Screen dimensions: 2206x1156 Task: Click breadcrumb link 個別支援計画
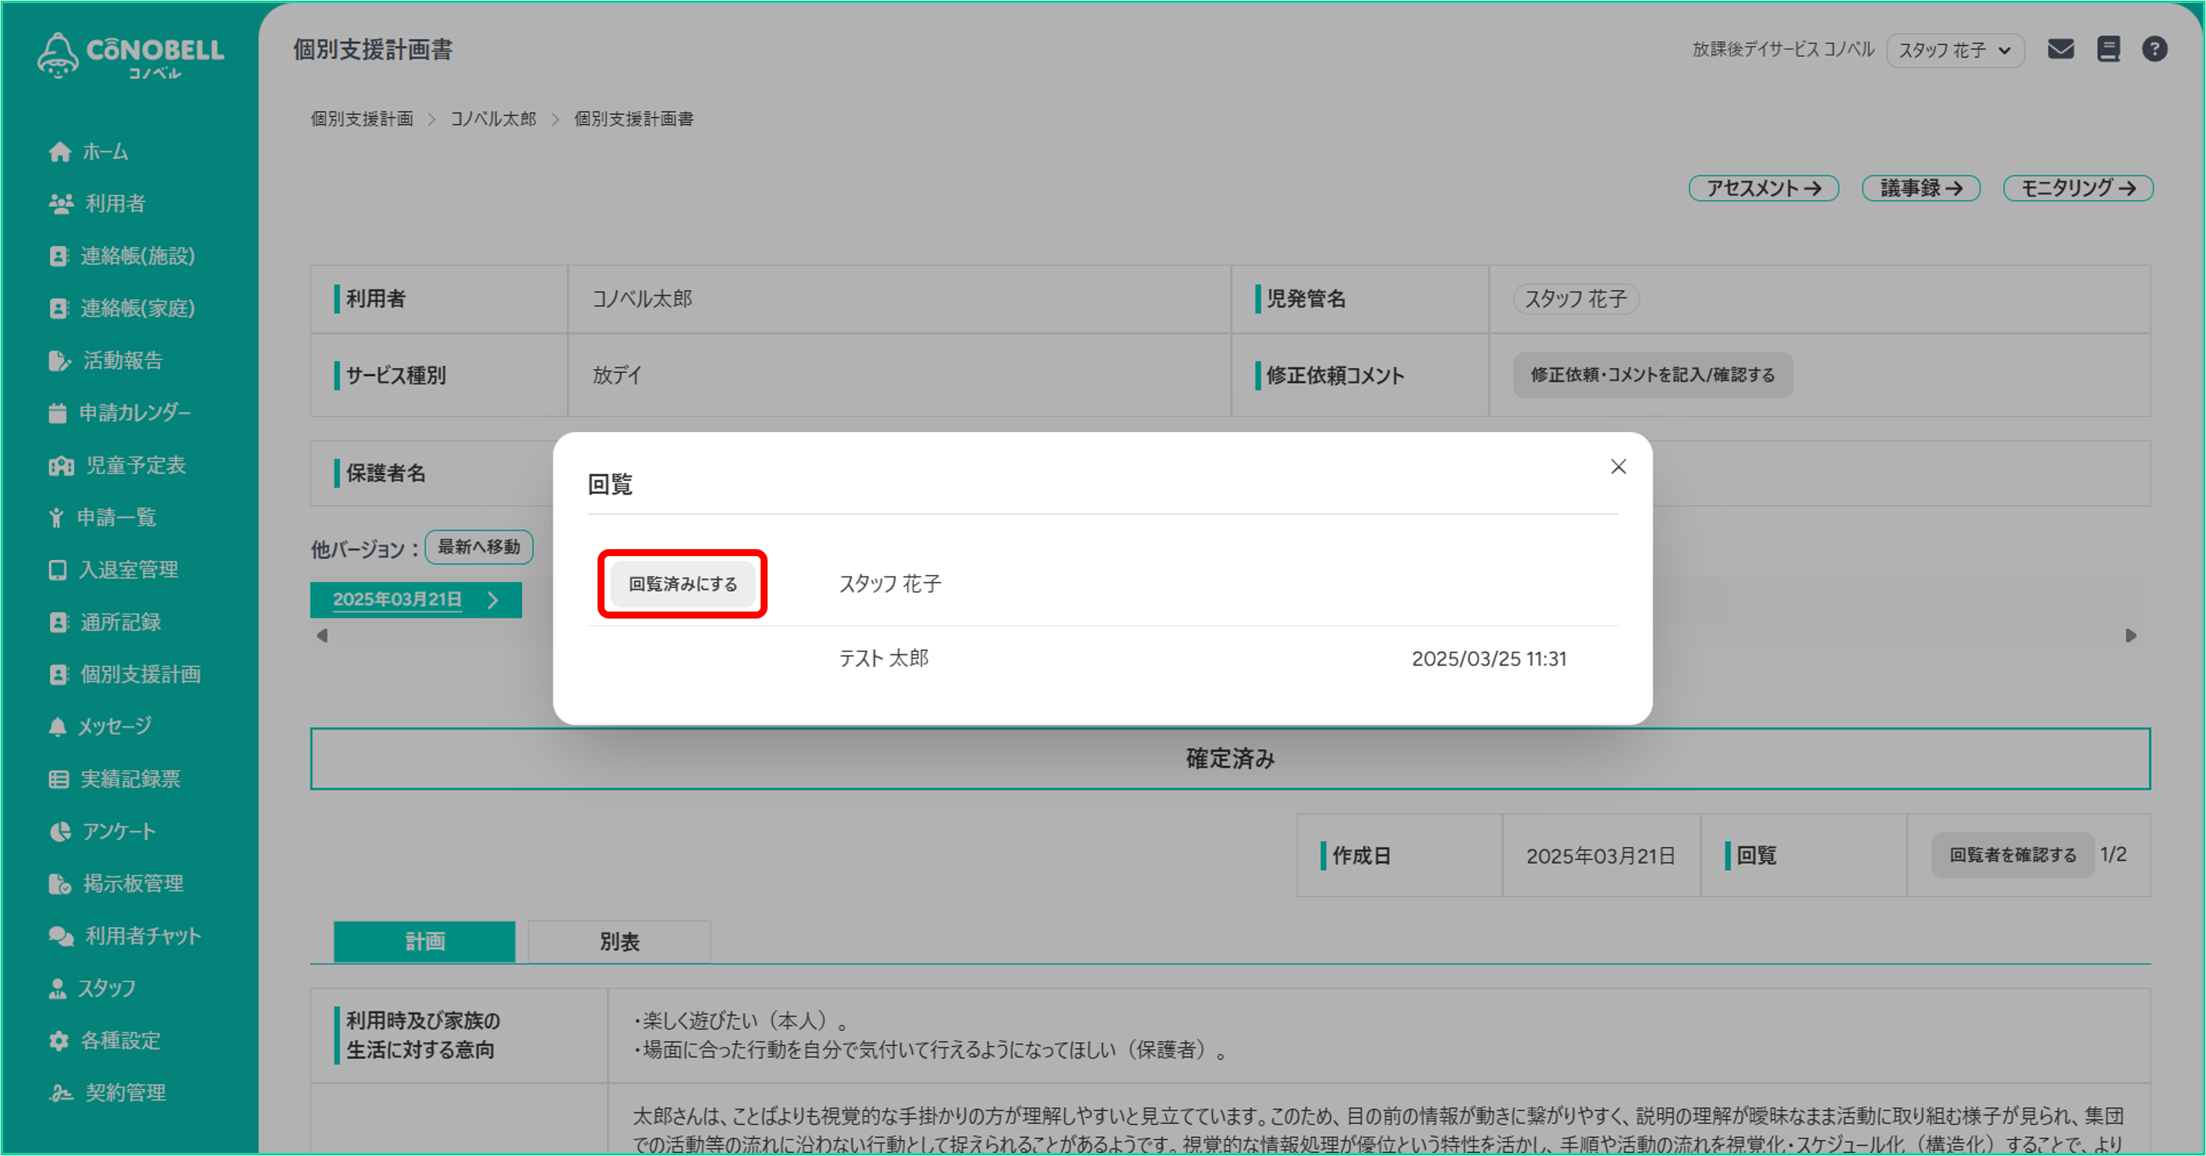tap(361, 119)
